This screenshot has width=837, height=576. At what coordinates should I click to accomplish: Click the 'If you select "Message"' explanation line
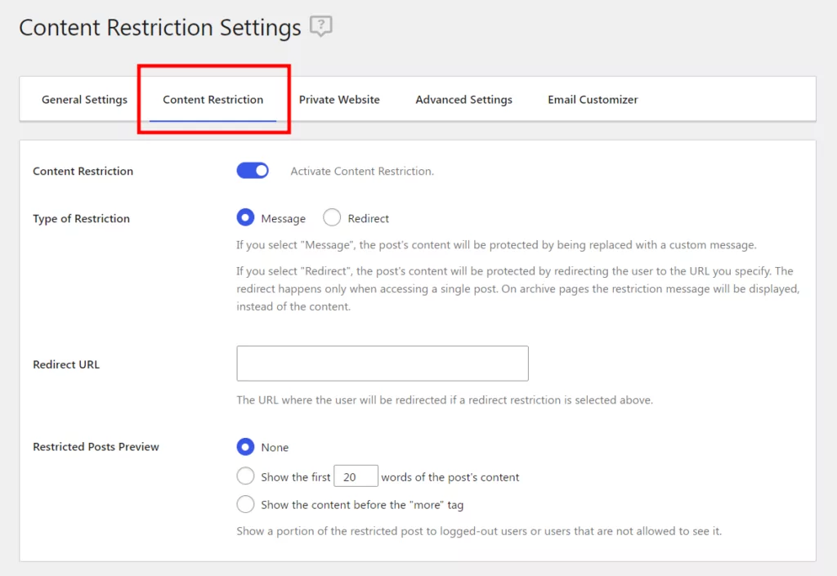click(x=496, y=245)
